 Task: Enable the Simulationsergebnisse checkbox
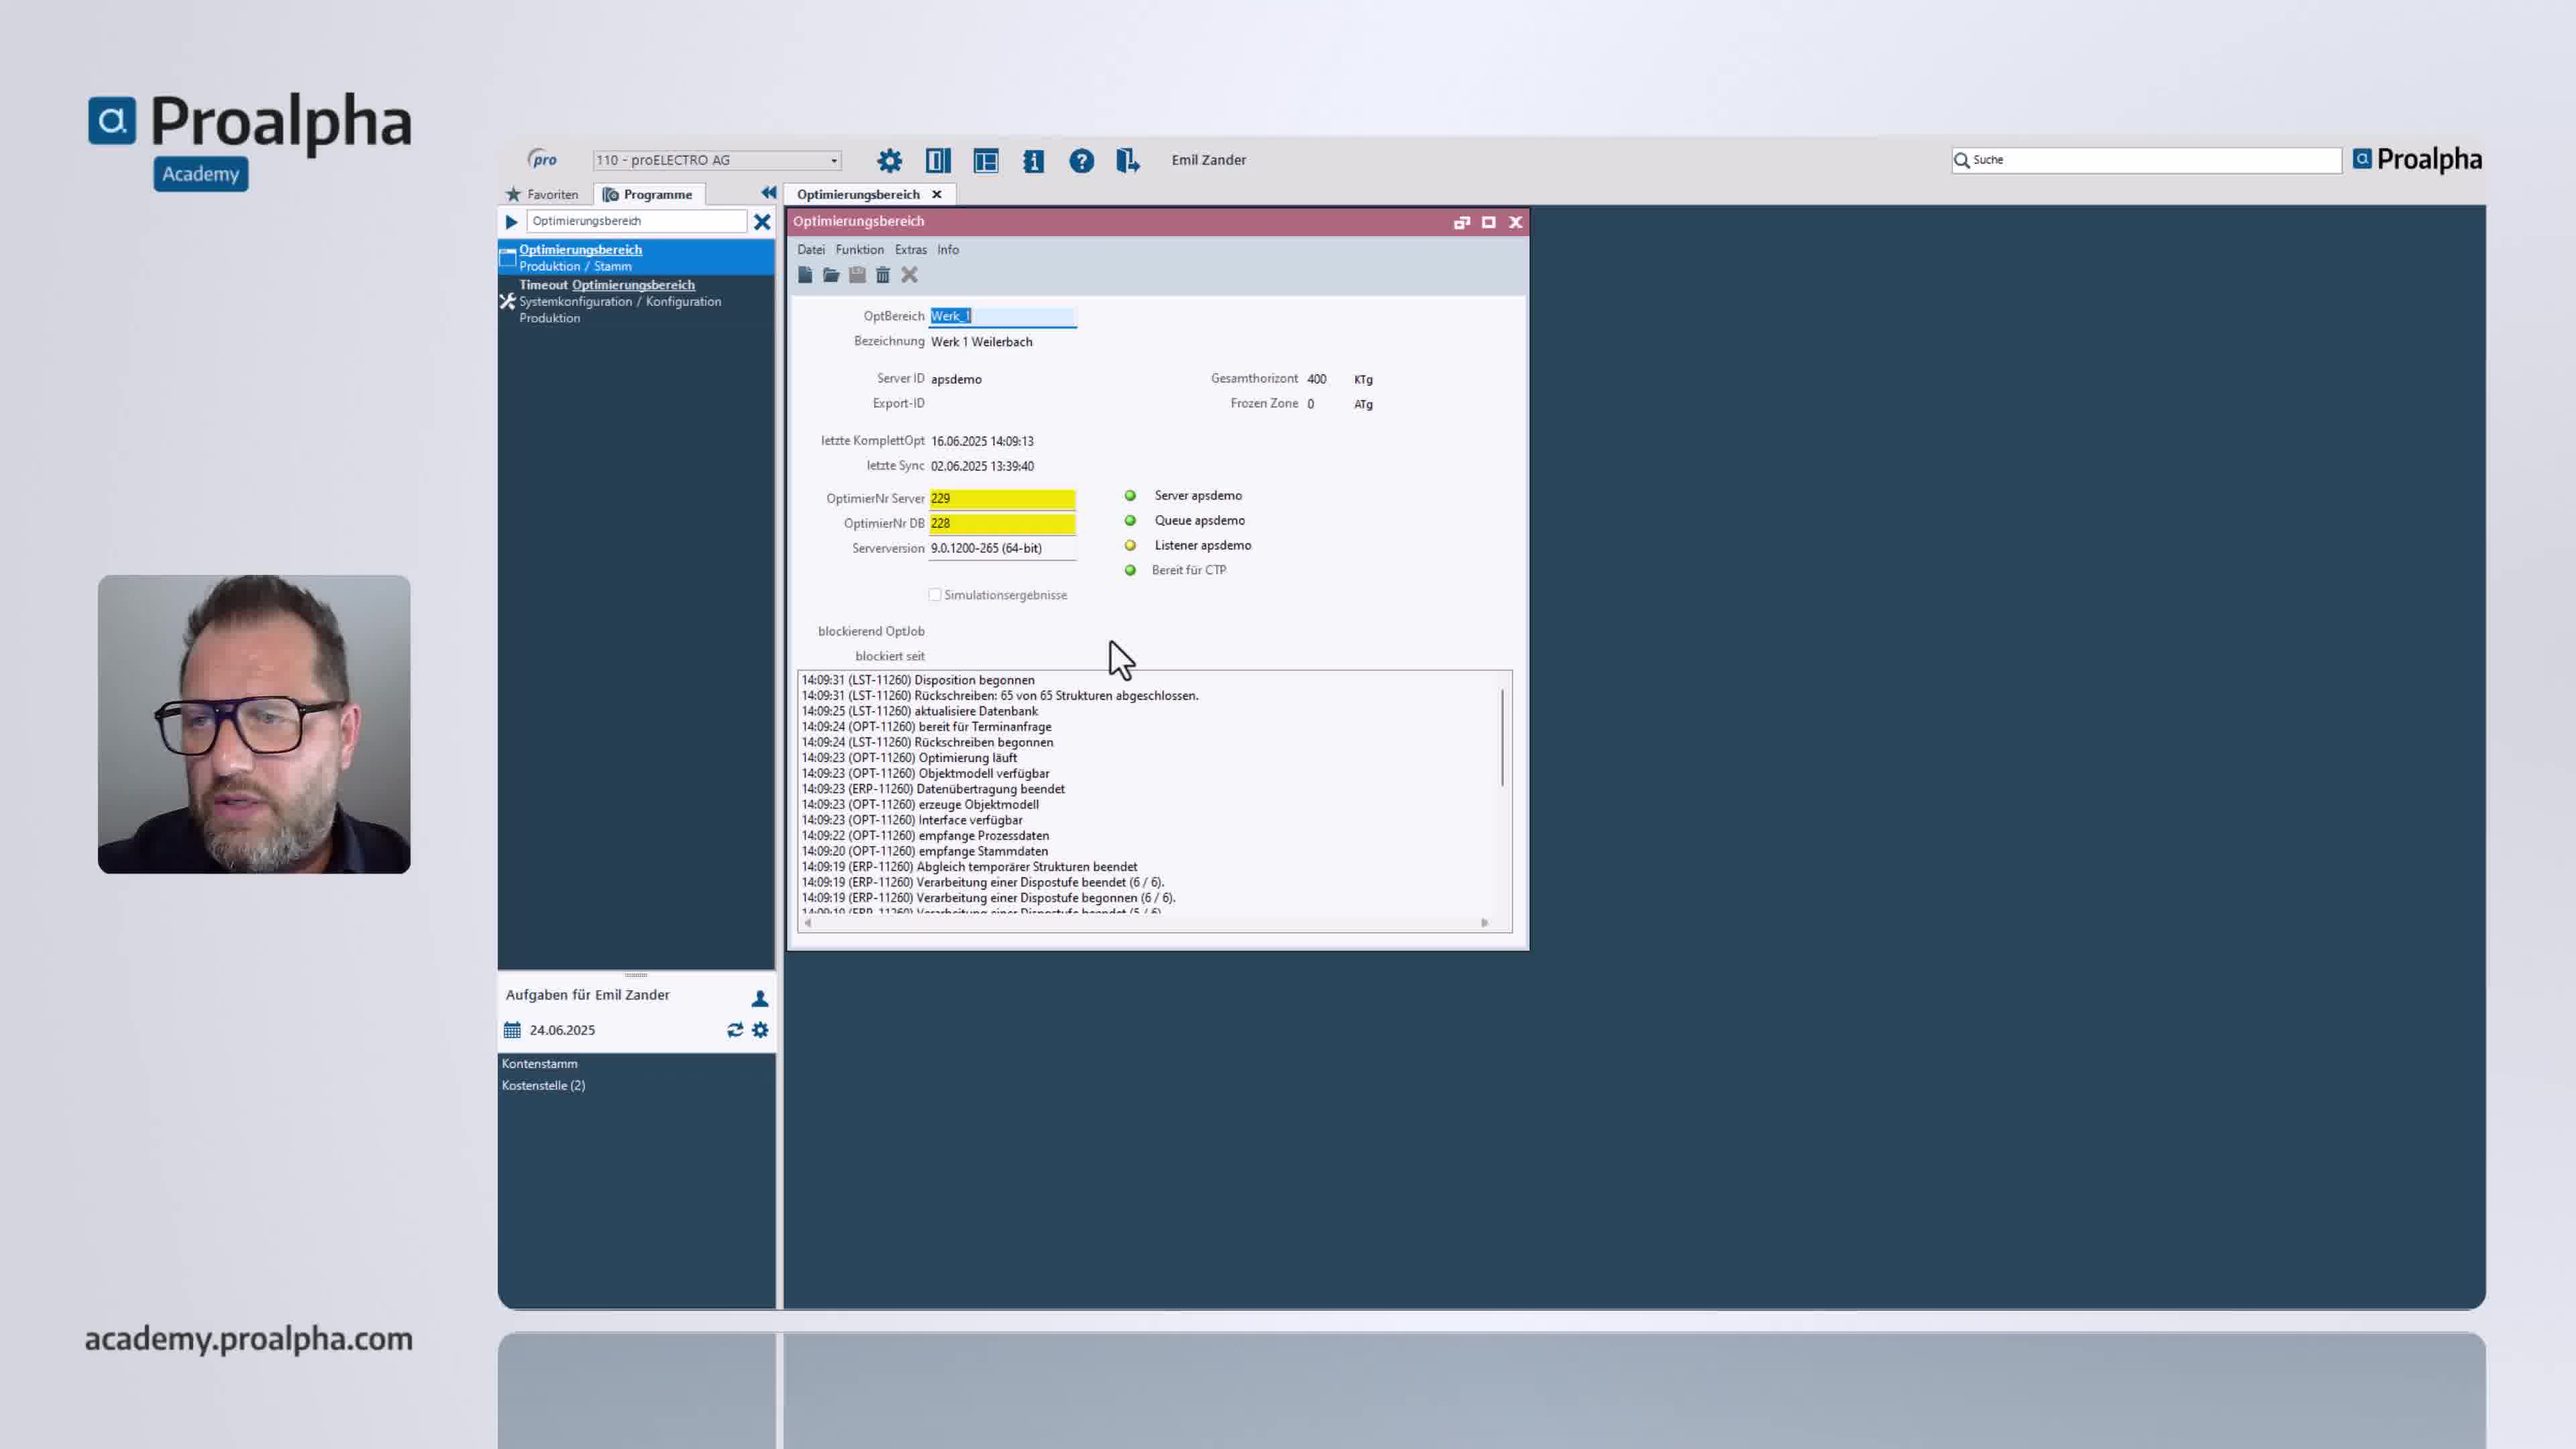pos(936,594)
